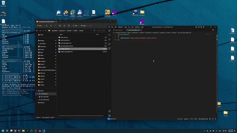Screen dimensions: 237x133
Task: Click the Share icon in File Explorer toolbar
Action: (64, 26)
